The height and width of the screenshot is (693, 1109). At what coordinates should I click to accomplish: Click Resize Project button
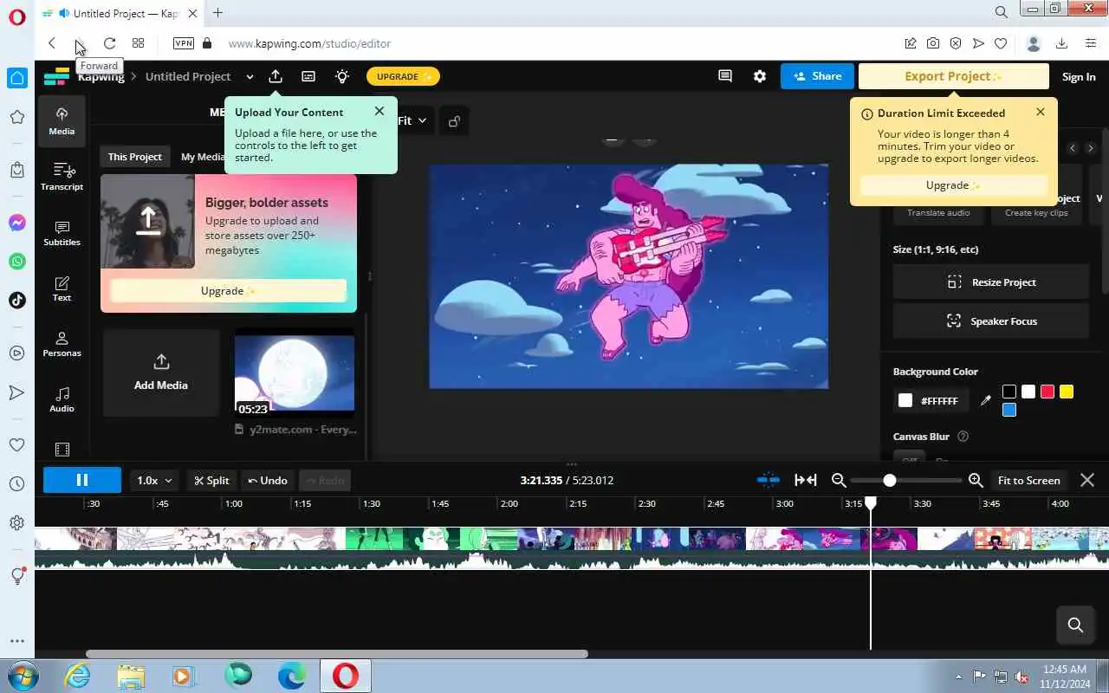click(x=990, y=282)
